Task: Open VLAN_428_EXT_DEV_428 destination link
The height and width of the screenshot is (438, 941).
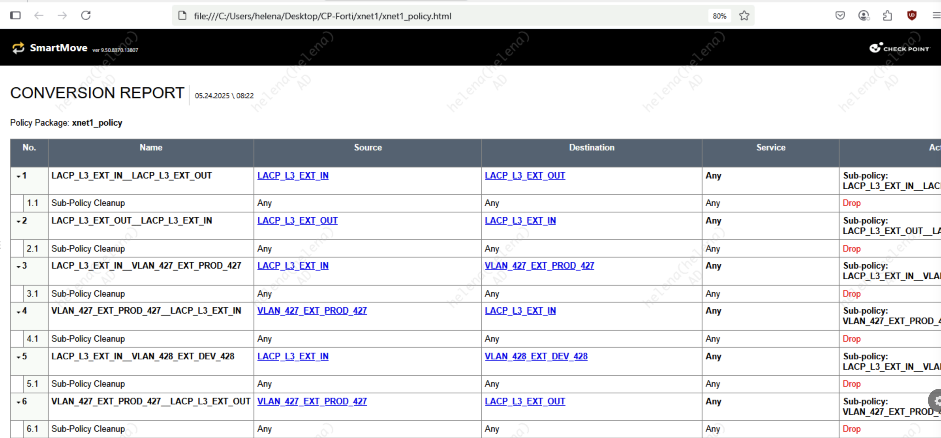Action: point(536,356)
